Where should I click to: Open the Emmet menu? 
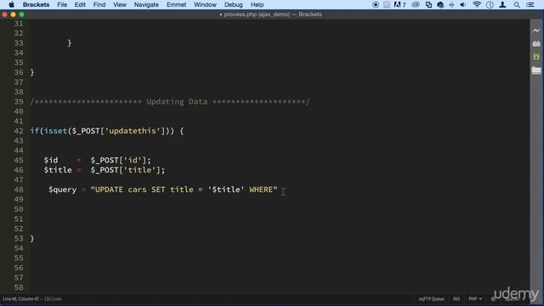click(x=176, y=4)
